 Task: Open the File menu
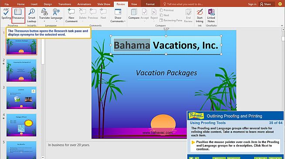7,4
